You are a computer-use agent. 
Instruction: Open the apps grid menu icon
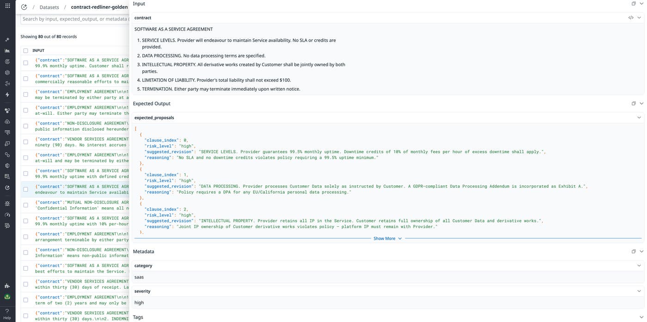coord(7,6)
